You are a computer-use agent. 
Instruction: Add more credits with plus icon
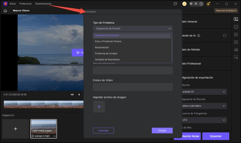coord(201,4)
